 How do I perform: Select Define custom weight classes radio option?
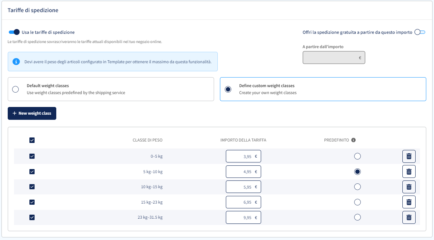(228, 89)
